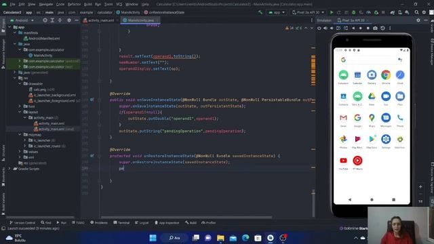Click the Search Everywhere magnifier icon
The height and width of the screenshot is (244, 434).
click(x=416, y=12)
